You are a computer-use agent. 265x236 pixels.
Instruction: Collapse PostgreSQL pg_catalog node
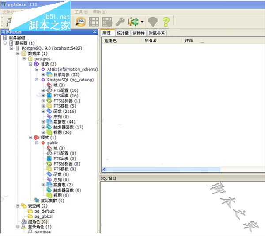pyautogui.click(x=37, y=80)
